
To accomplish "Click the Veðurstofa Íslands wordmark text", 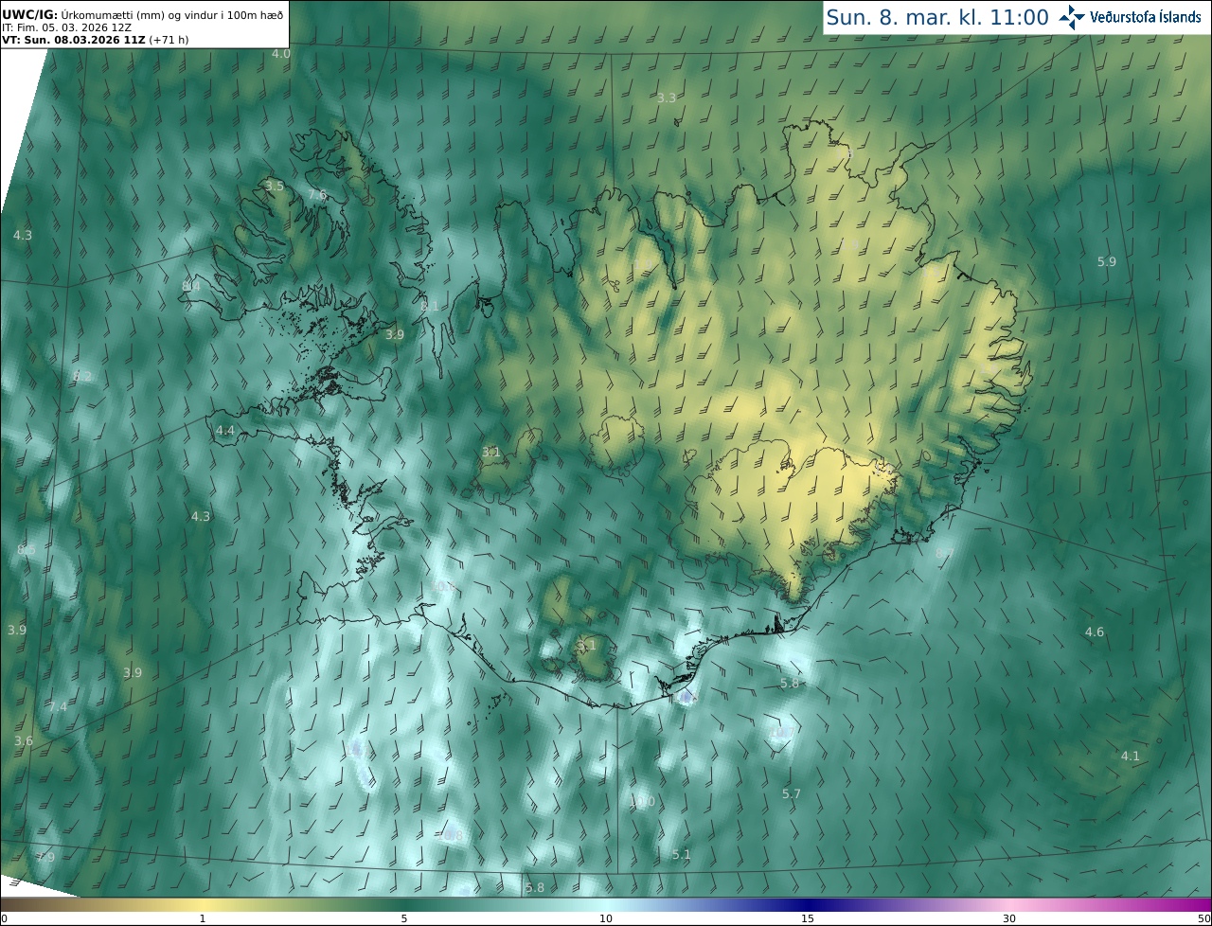I will (x=1146, y=17).
